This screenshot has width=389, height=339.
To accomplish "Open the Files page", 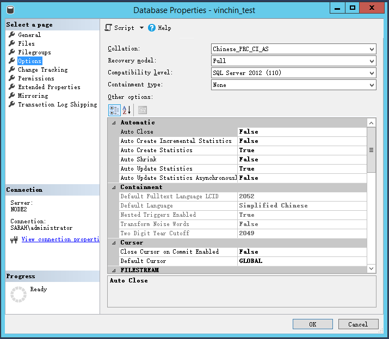I will (26, 43).
